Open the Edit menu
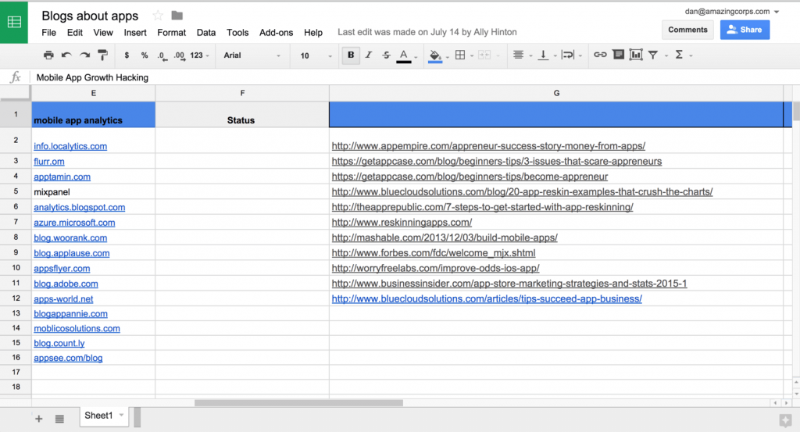 tap(74, 33)
